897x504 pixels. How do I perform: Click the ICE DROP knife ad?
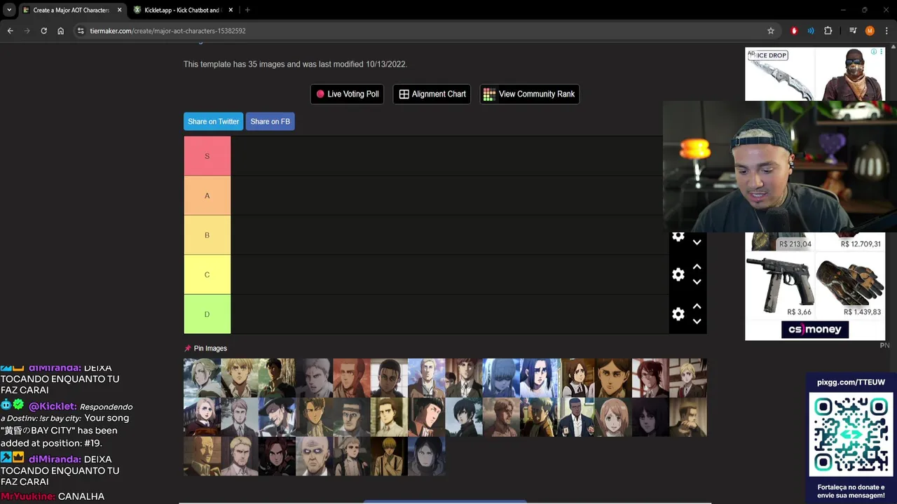(x=780, y=74)
